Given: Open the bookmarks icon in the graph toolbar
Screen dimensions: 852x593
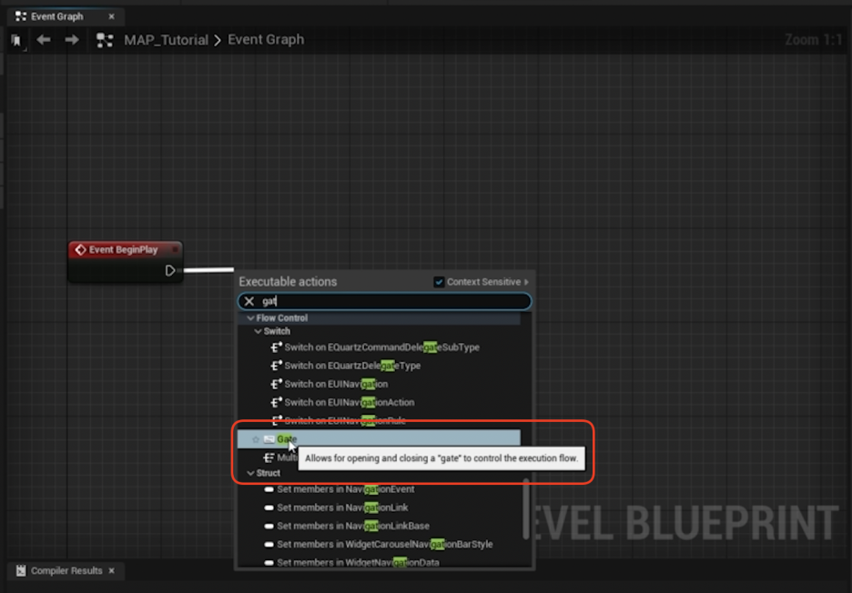Looking at the screenshot, I should click(x=16, y=40).
